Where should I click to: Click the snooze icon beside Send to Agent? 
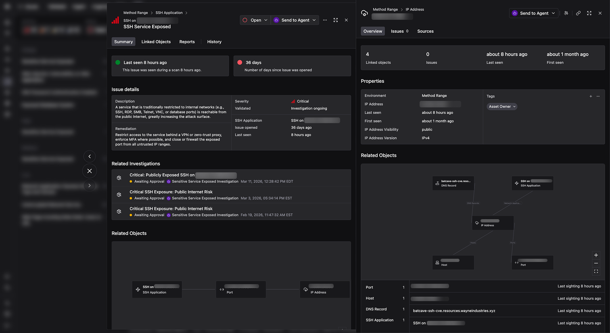(566, 13)
